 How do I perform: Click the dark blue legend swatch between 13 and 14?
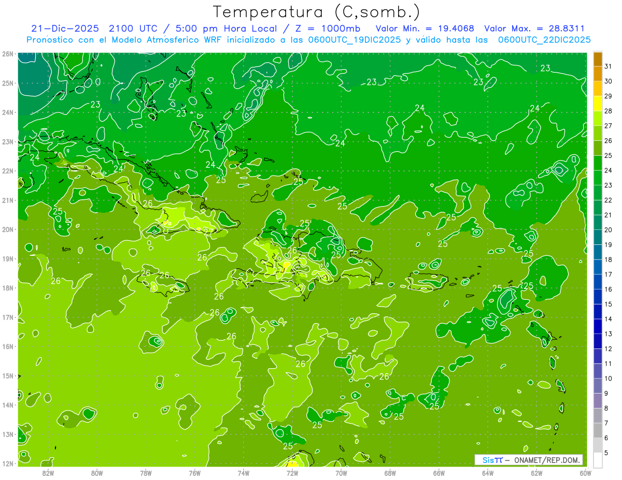click(598, 327)
